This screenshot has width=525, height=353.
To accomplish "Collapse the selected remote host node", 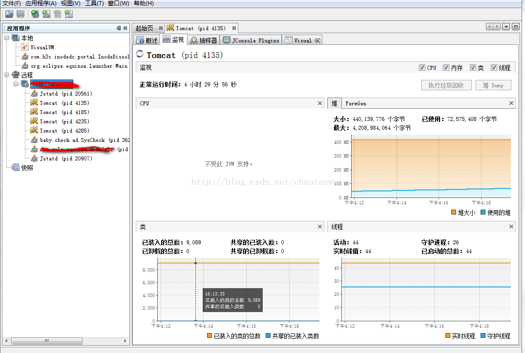I will coord(16,84).
